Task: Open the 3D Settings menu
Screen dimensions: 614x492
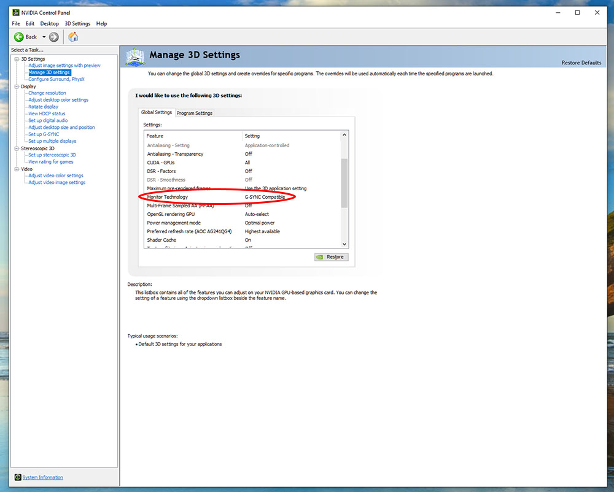Action: click(77, 23)
